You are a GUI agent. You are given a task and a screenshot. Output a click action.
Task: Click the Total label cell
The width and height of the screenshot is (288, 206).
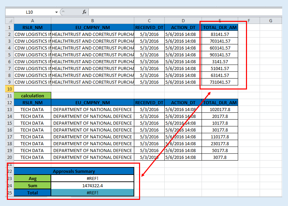click(32, 193)
